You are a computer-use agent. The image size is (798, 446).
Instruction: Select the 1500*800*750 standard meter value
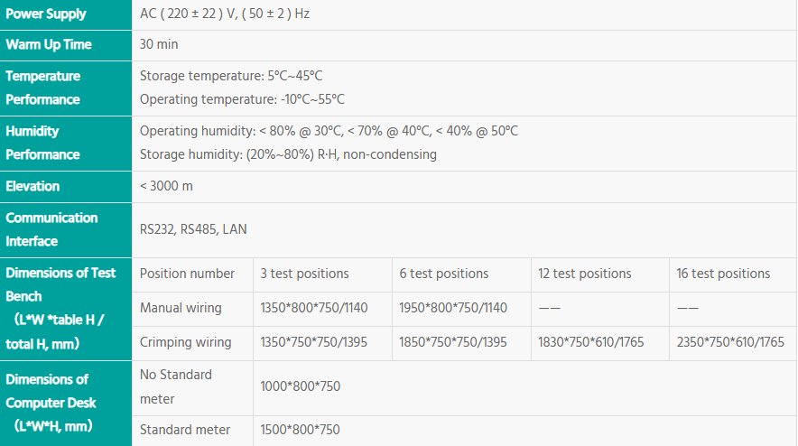tap(301, 430)
